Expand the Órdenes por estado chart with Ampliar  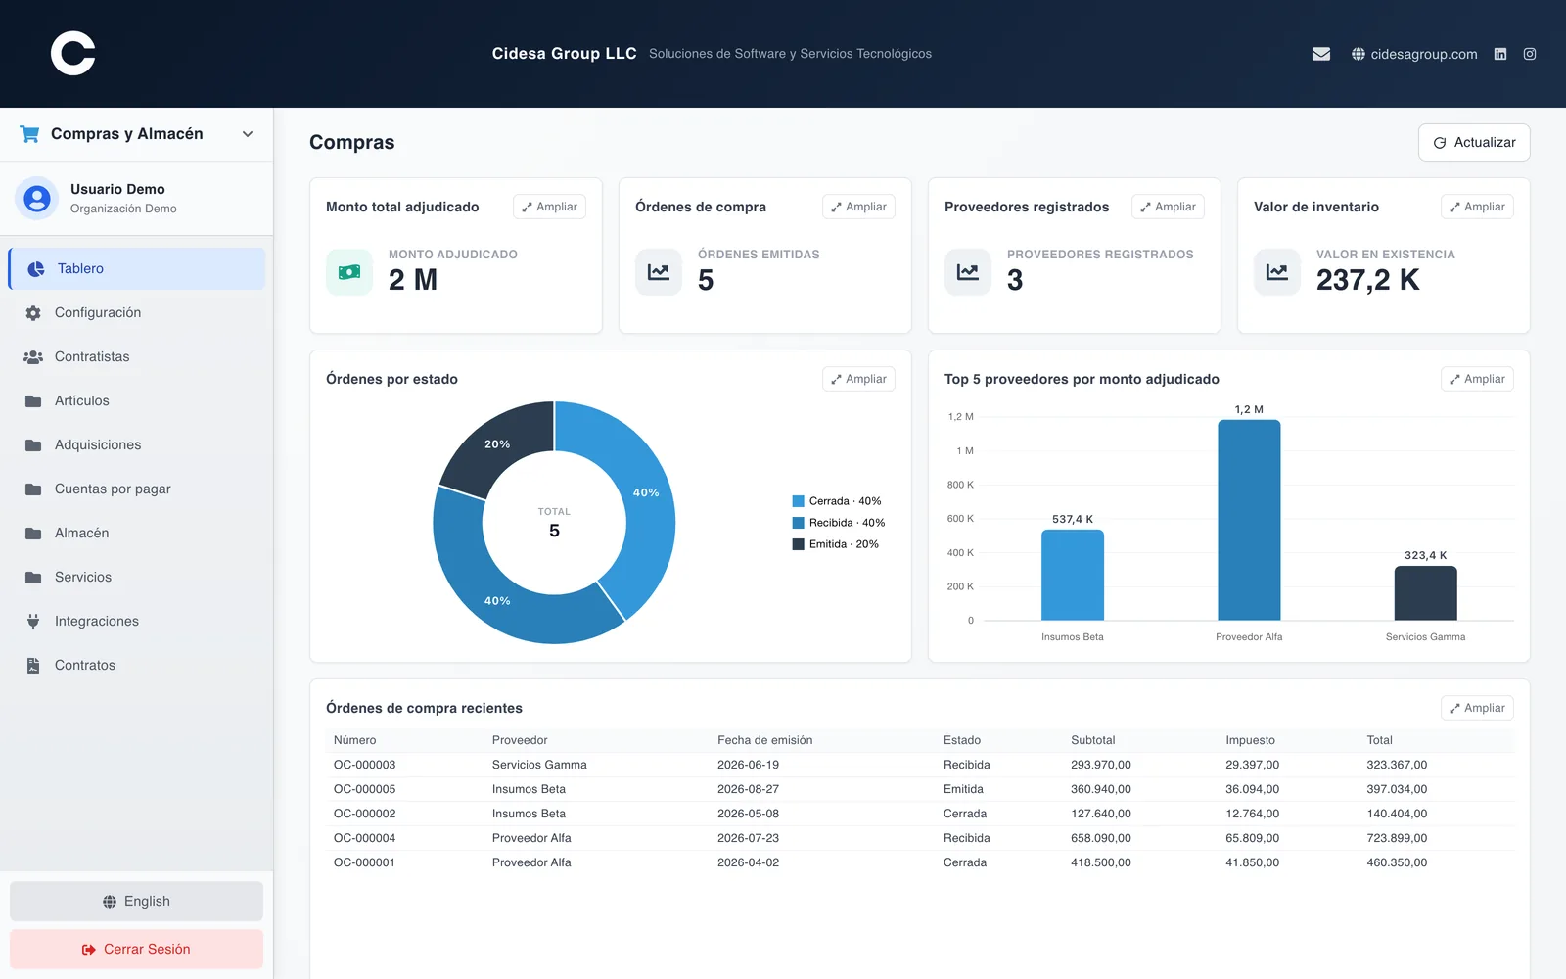858,379
